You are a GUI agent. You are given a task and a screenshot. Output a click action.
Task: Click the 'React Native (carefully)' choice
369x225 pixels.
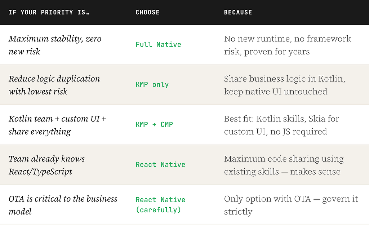pos(160,205)
